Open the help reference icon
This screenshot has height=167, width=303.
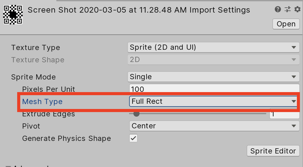[278, 9]
